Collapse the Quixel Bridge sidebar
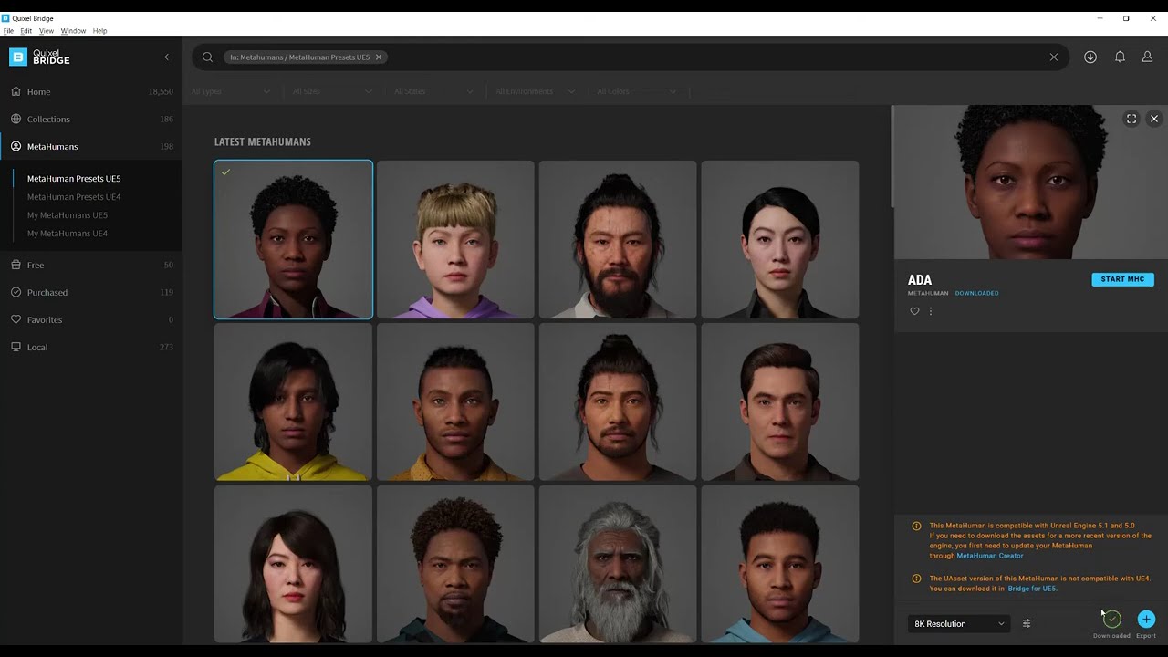 [x=166, y=57]
